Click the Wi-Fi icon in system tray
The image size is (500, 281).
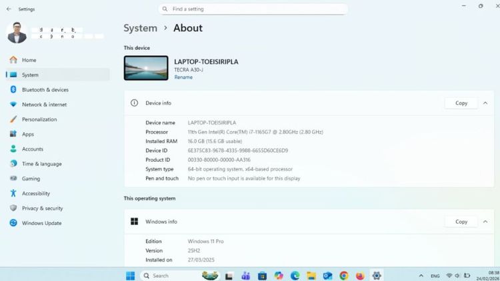pos(449,276)
